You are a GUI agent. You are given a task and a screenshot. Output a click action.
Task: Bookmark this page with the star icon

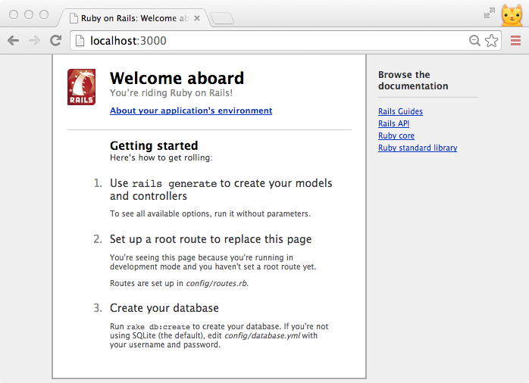coord(492,41)
